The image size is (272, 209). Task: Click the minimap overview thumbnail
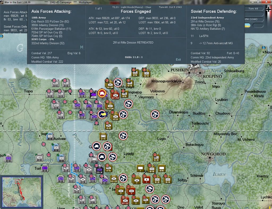pyautogui.click(x=22, y=192)
